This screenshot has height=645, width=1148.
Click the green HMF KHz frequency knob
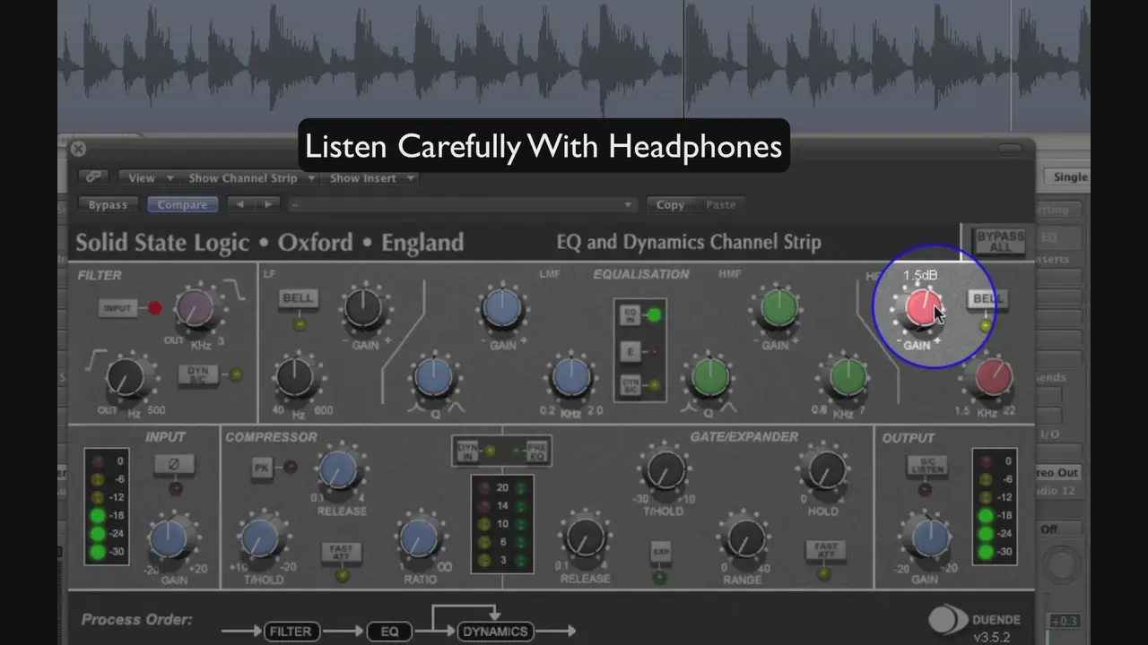[x=848, y=377]
